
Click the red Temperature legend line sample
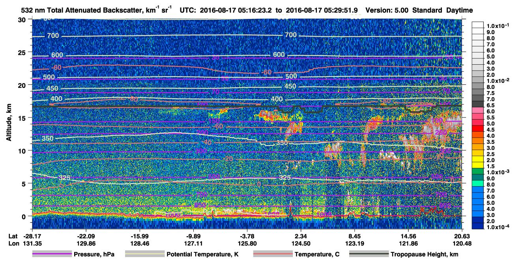pos(273,254)
